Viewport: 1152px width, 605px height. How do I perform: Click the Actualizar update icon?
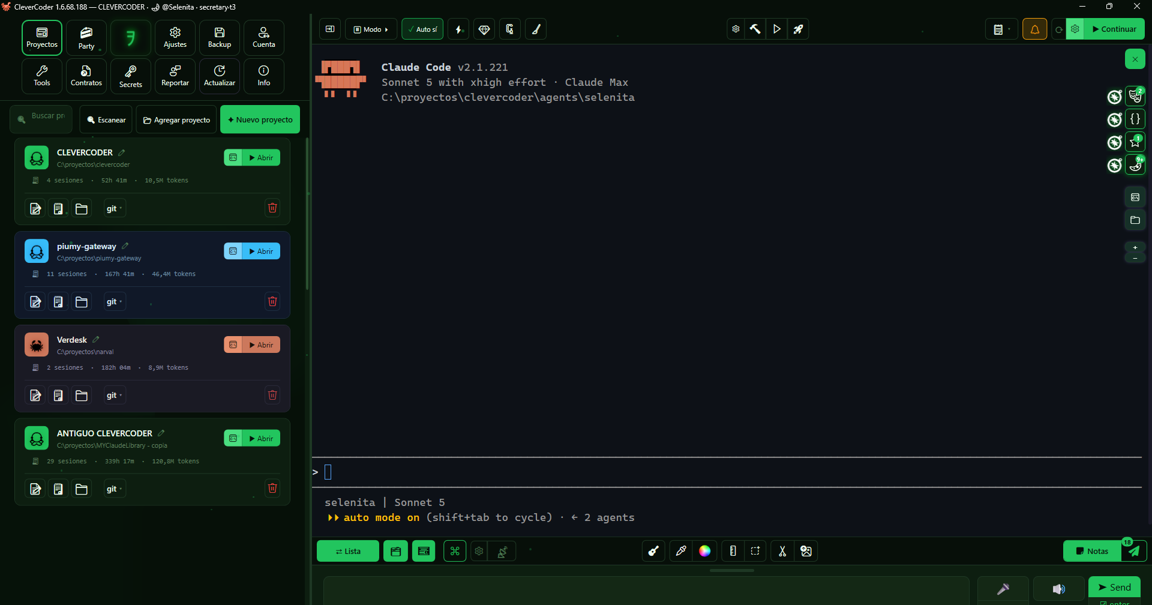point(220,76)
